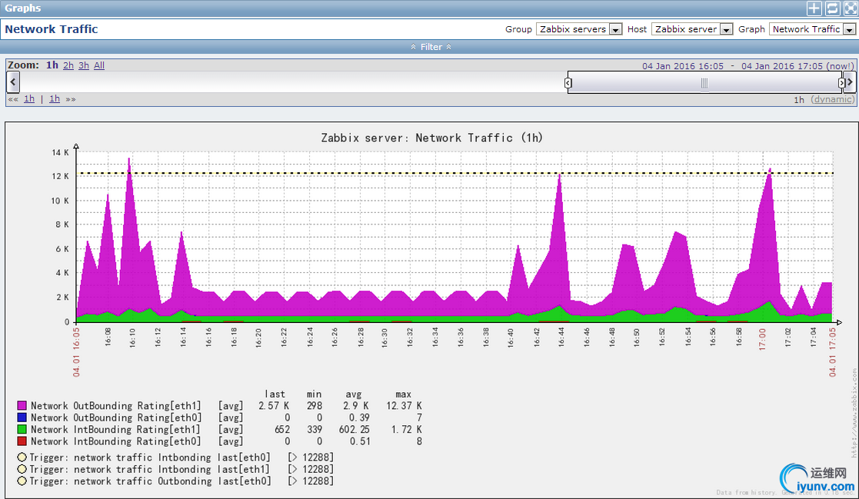Open the Graph dropdown showing Network Traffic
This screenshot has height=499, width=859.
point(813,29)
